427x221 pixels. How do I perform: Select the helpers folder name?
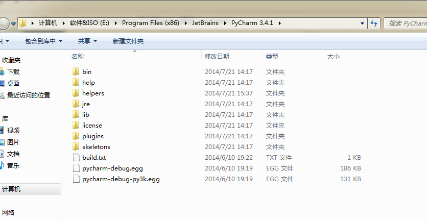[x=93, y=93]
